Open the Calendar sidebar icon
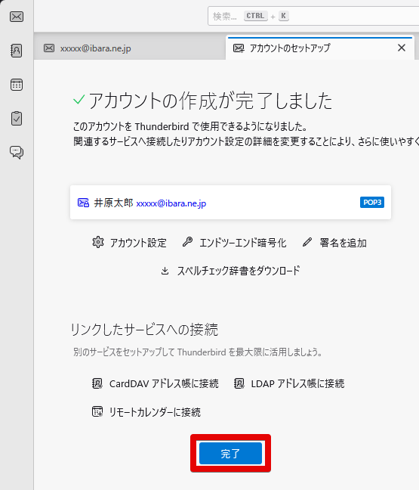Image resolution: width=419 pixels, height=490 pixels. 17,85
